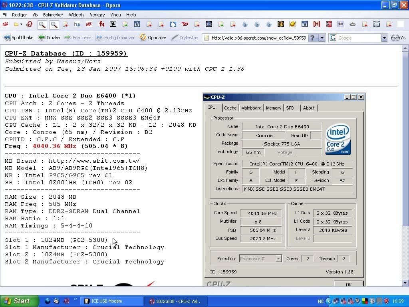The width and height of the screenshot is (409, 307).
Task: Click the Google 'G' search engine icon
Action: pyautogui.click(x=333, y=38)
